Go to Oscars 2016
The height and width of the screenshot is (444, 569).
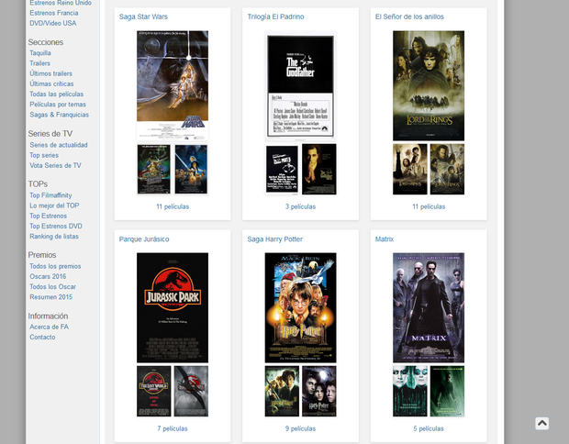(x=48, y=276)
